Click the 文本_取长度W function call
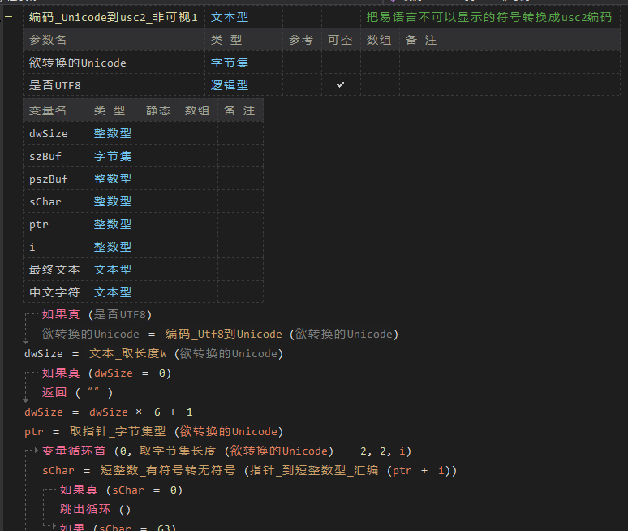 [x=128, y=354]
